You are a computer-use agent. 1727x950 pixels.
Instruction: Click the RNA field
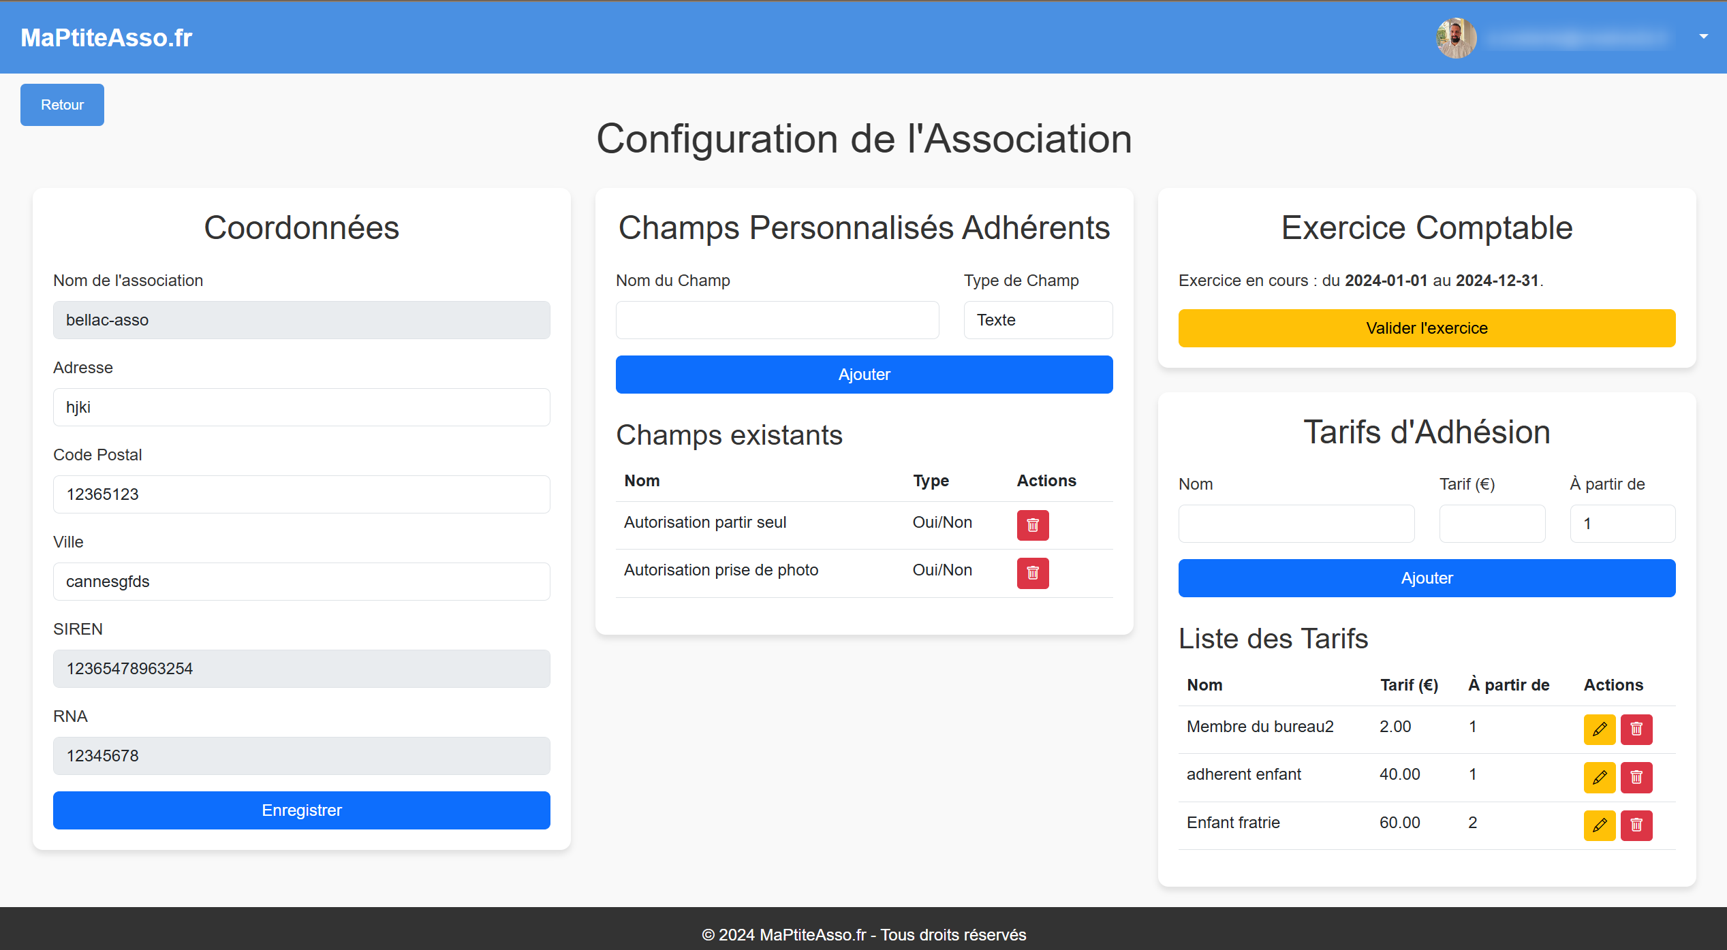[302, 756]
